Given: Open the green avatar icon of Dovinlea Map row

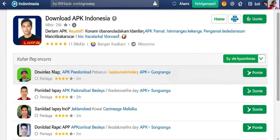Looking at the screenshot, I should point(24,75).
